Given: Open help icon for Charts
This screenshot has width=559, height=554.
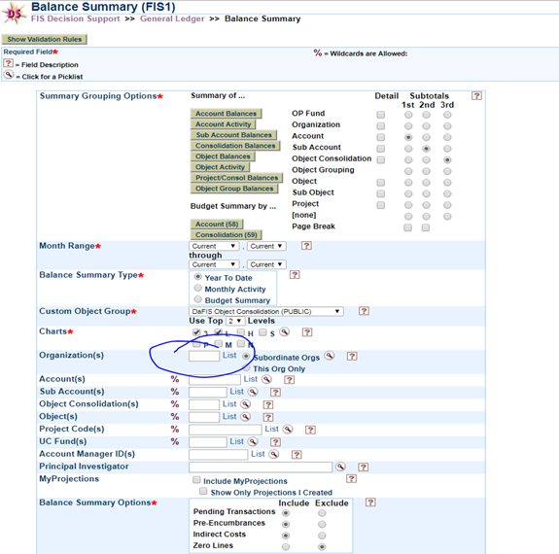Looking at the screenshot, I should pyautogui.click(x=307, y=332).
